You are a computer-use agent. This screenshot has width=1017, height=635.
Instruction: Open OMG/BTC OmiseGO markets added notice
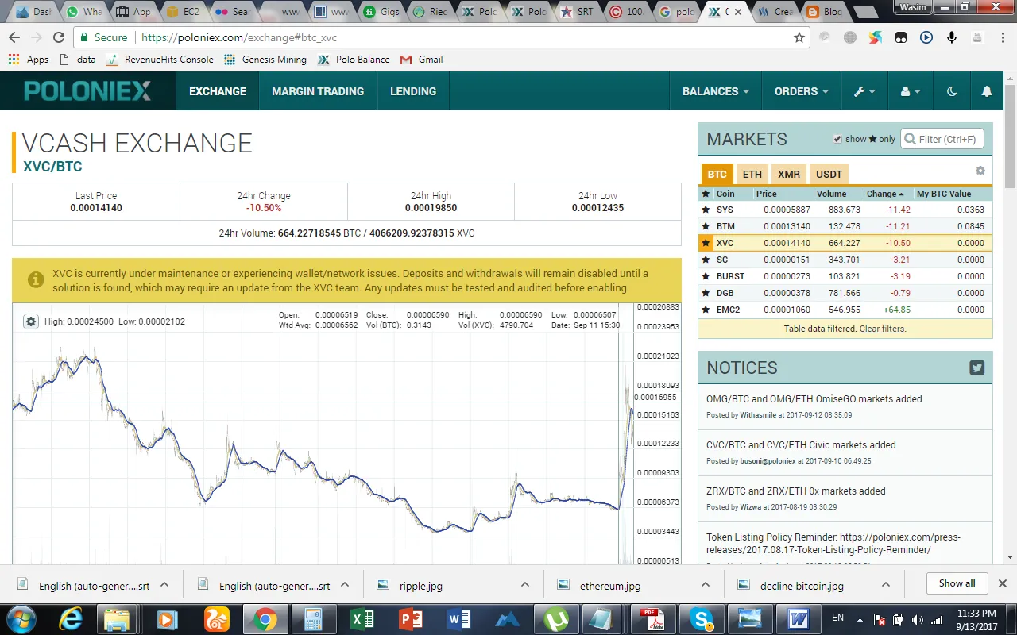point(814,399)
